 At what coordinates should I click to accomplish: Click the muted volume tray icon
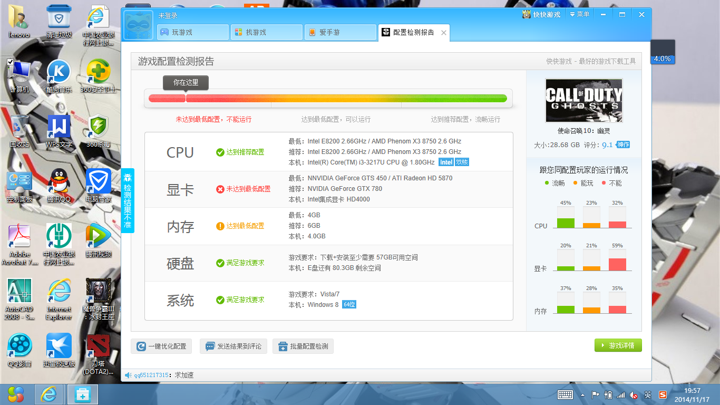(x=634, y=394)
